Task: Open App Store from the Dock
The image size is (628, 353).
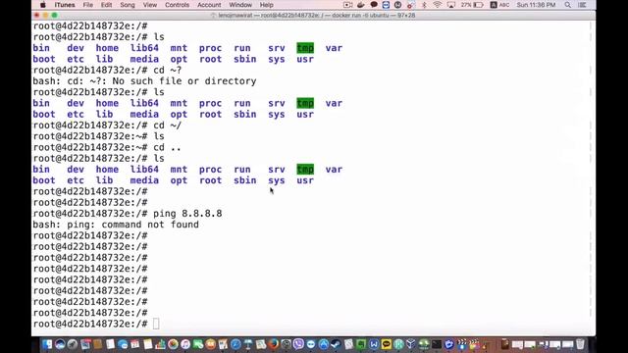Action: tap(324, 344)
